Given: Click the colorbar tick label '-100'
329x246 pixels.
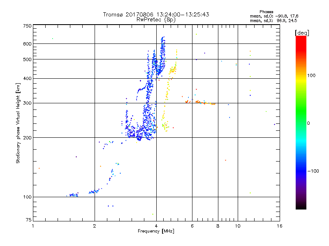Looking at the screenshot, I should click(313, 171).
